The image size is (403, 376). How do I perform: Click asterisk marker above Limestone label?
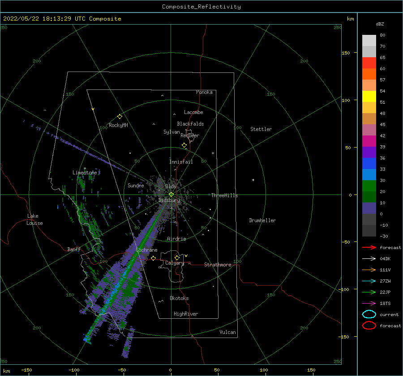pos(85,169)
